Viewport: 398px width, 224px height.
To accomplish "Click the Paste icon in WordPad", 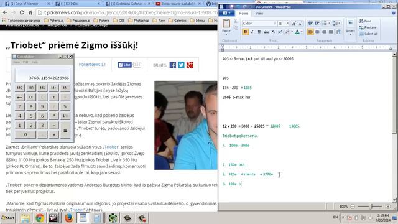I will pos(226,24).
